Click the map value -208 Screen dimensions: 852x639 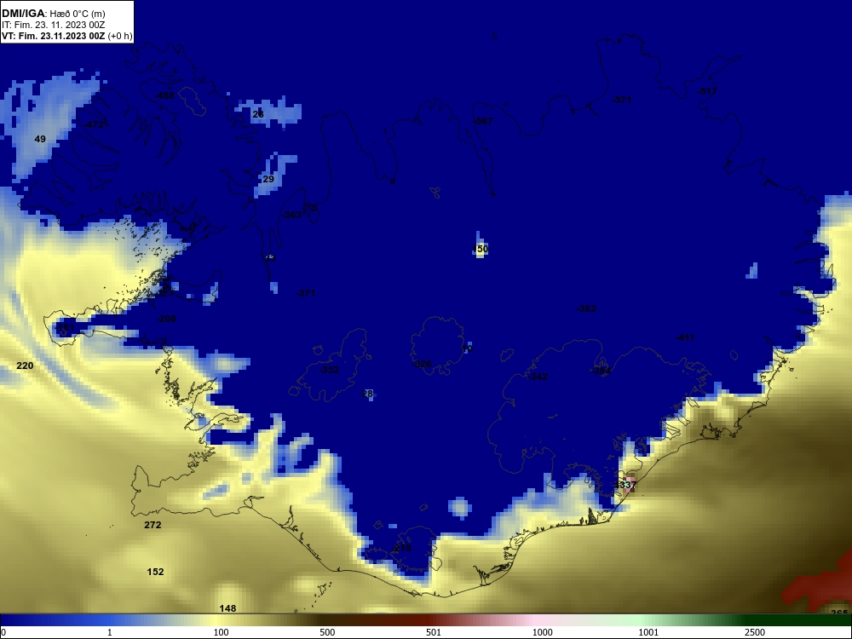[x=166, y=319]
